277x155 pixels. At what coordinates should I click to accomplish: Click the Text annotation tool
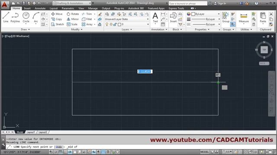point(155,18)
